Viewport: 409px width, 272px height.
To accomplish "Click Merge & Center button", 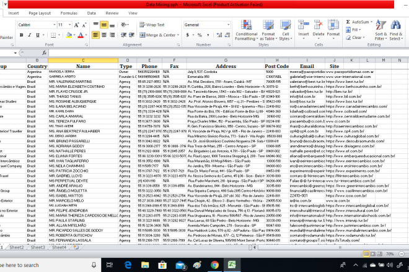I will [157, 35].
